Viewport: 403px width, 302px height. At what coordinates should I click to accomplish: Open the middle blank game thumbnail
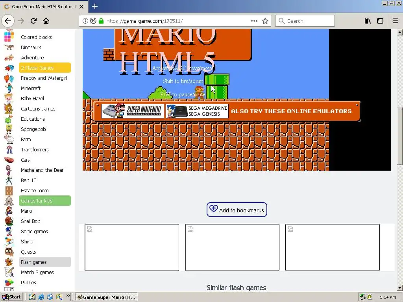point(232,247)
